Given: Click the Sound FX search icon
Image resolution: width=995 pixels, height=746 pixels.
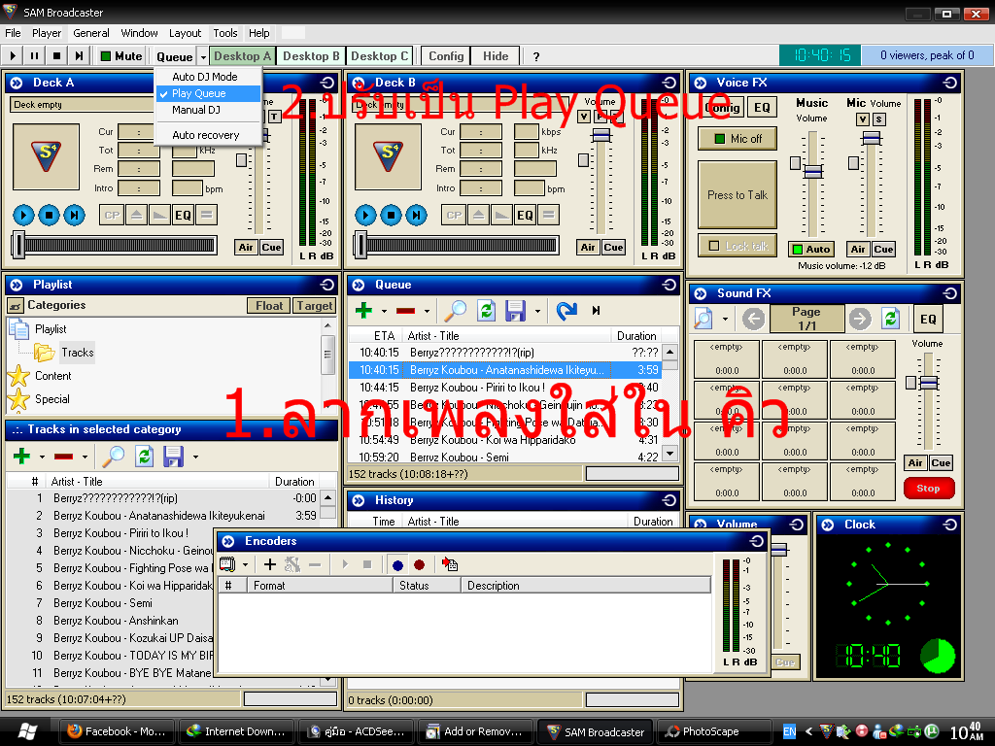Looking at the screenshot, I should coord(703,319).
